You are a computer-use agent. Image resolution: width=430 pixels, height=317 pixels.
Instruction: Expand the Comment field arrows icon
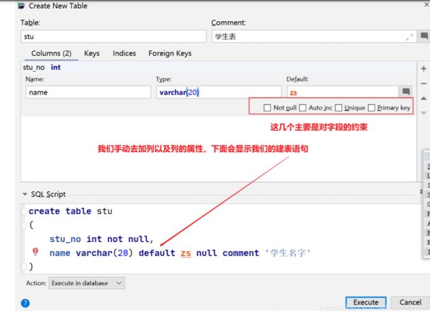click(x=410, y=37)
